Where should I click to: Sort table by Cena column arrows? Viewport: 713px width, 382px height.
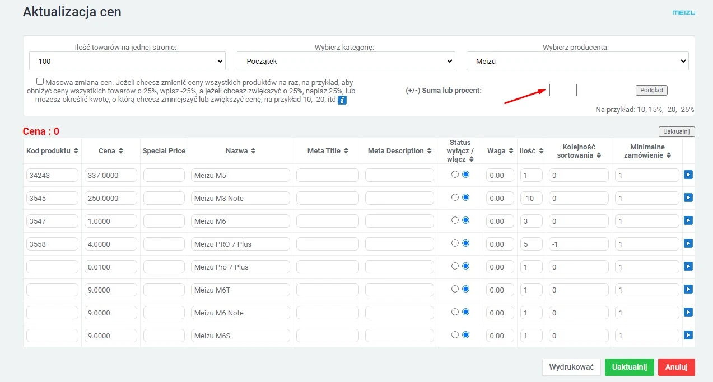[x=120, y=151]
